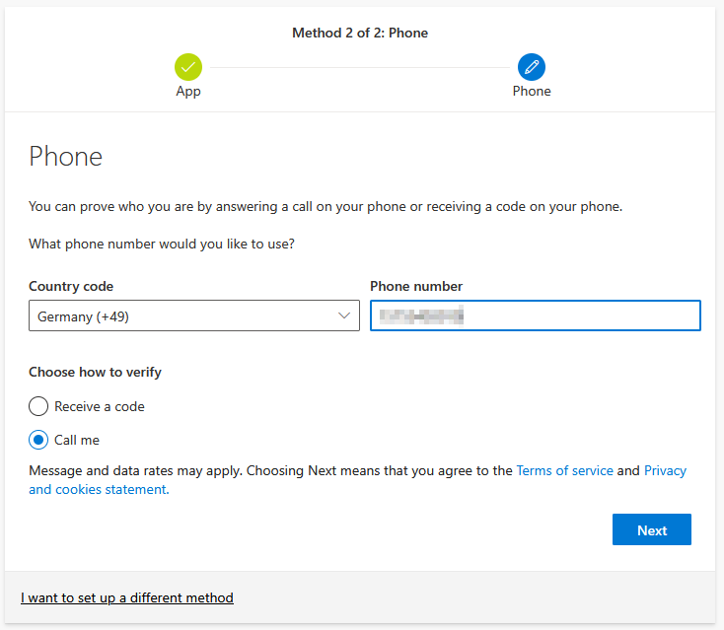This screenshot has height=630, width=724.
Task: Click the "Call me" option label
Action: pos(77,440)
